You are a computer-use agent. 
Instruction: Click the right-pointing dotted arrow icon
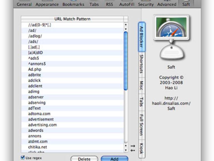point(133,146)
